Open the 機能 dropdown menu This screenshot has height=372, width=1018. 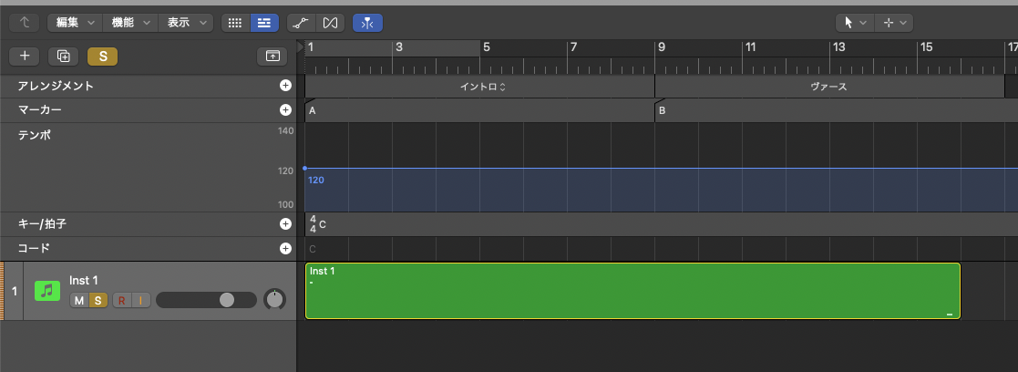click(x=129, y=22)
